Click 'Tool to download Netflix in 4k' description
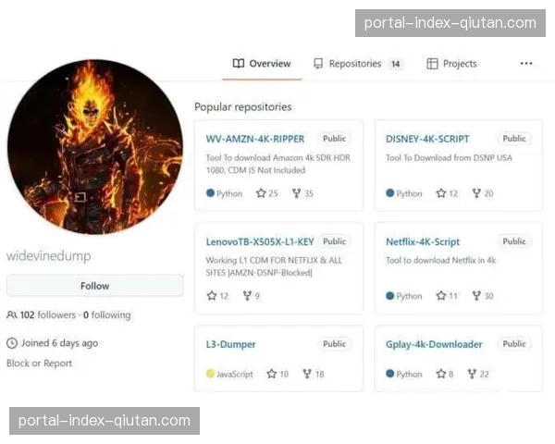 (440, 260)
